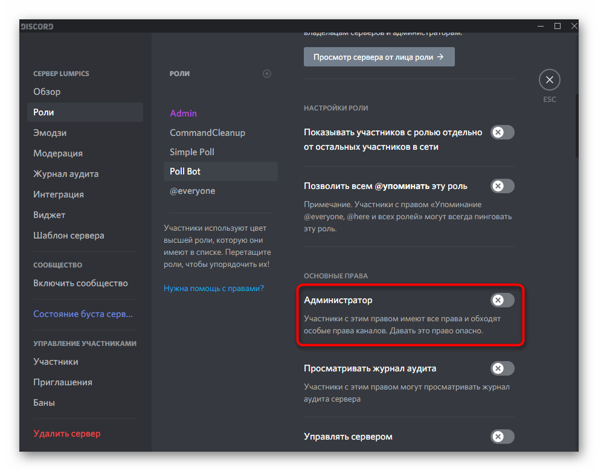Toggle Просматривать журнал аудита permission
Screen dimensions: 598x471
(503, 368)
